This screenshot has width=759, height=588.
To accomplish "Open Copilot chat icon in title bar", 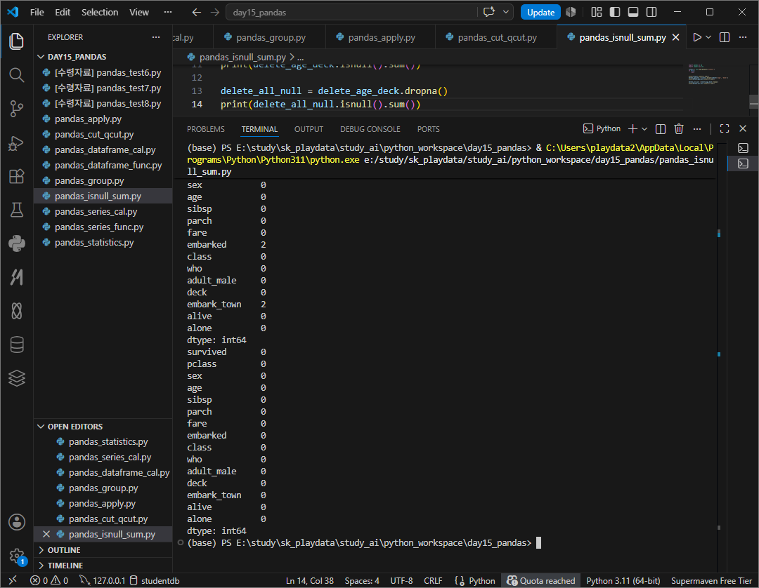I will tap(489, 12).
